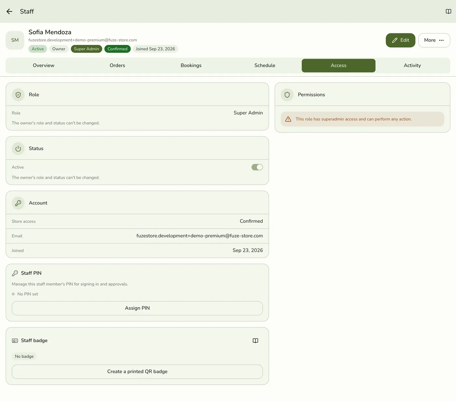Select the Activity tab

pyautogui.click(x=412, y=65)
